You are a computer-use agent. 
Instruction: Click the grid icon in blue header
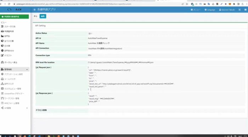pos(245,10)
